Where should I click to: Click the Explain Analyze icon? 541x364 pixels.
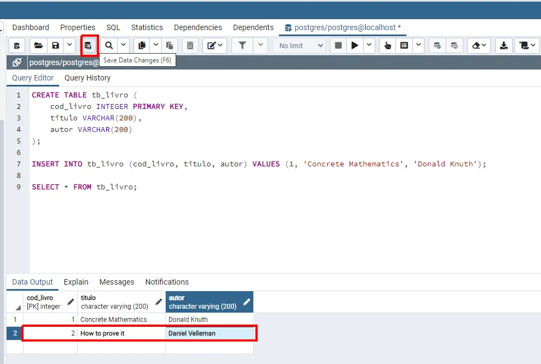coord(404,45)
